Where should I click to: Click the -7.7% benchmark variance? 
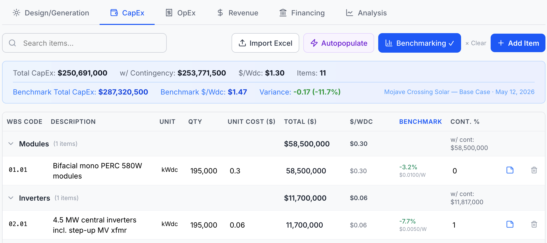[x=407, y=221]
